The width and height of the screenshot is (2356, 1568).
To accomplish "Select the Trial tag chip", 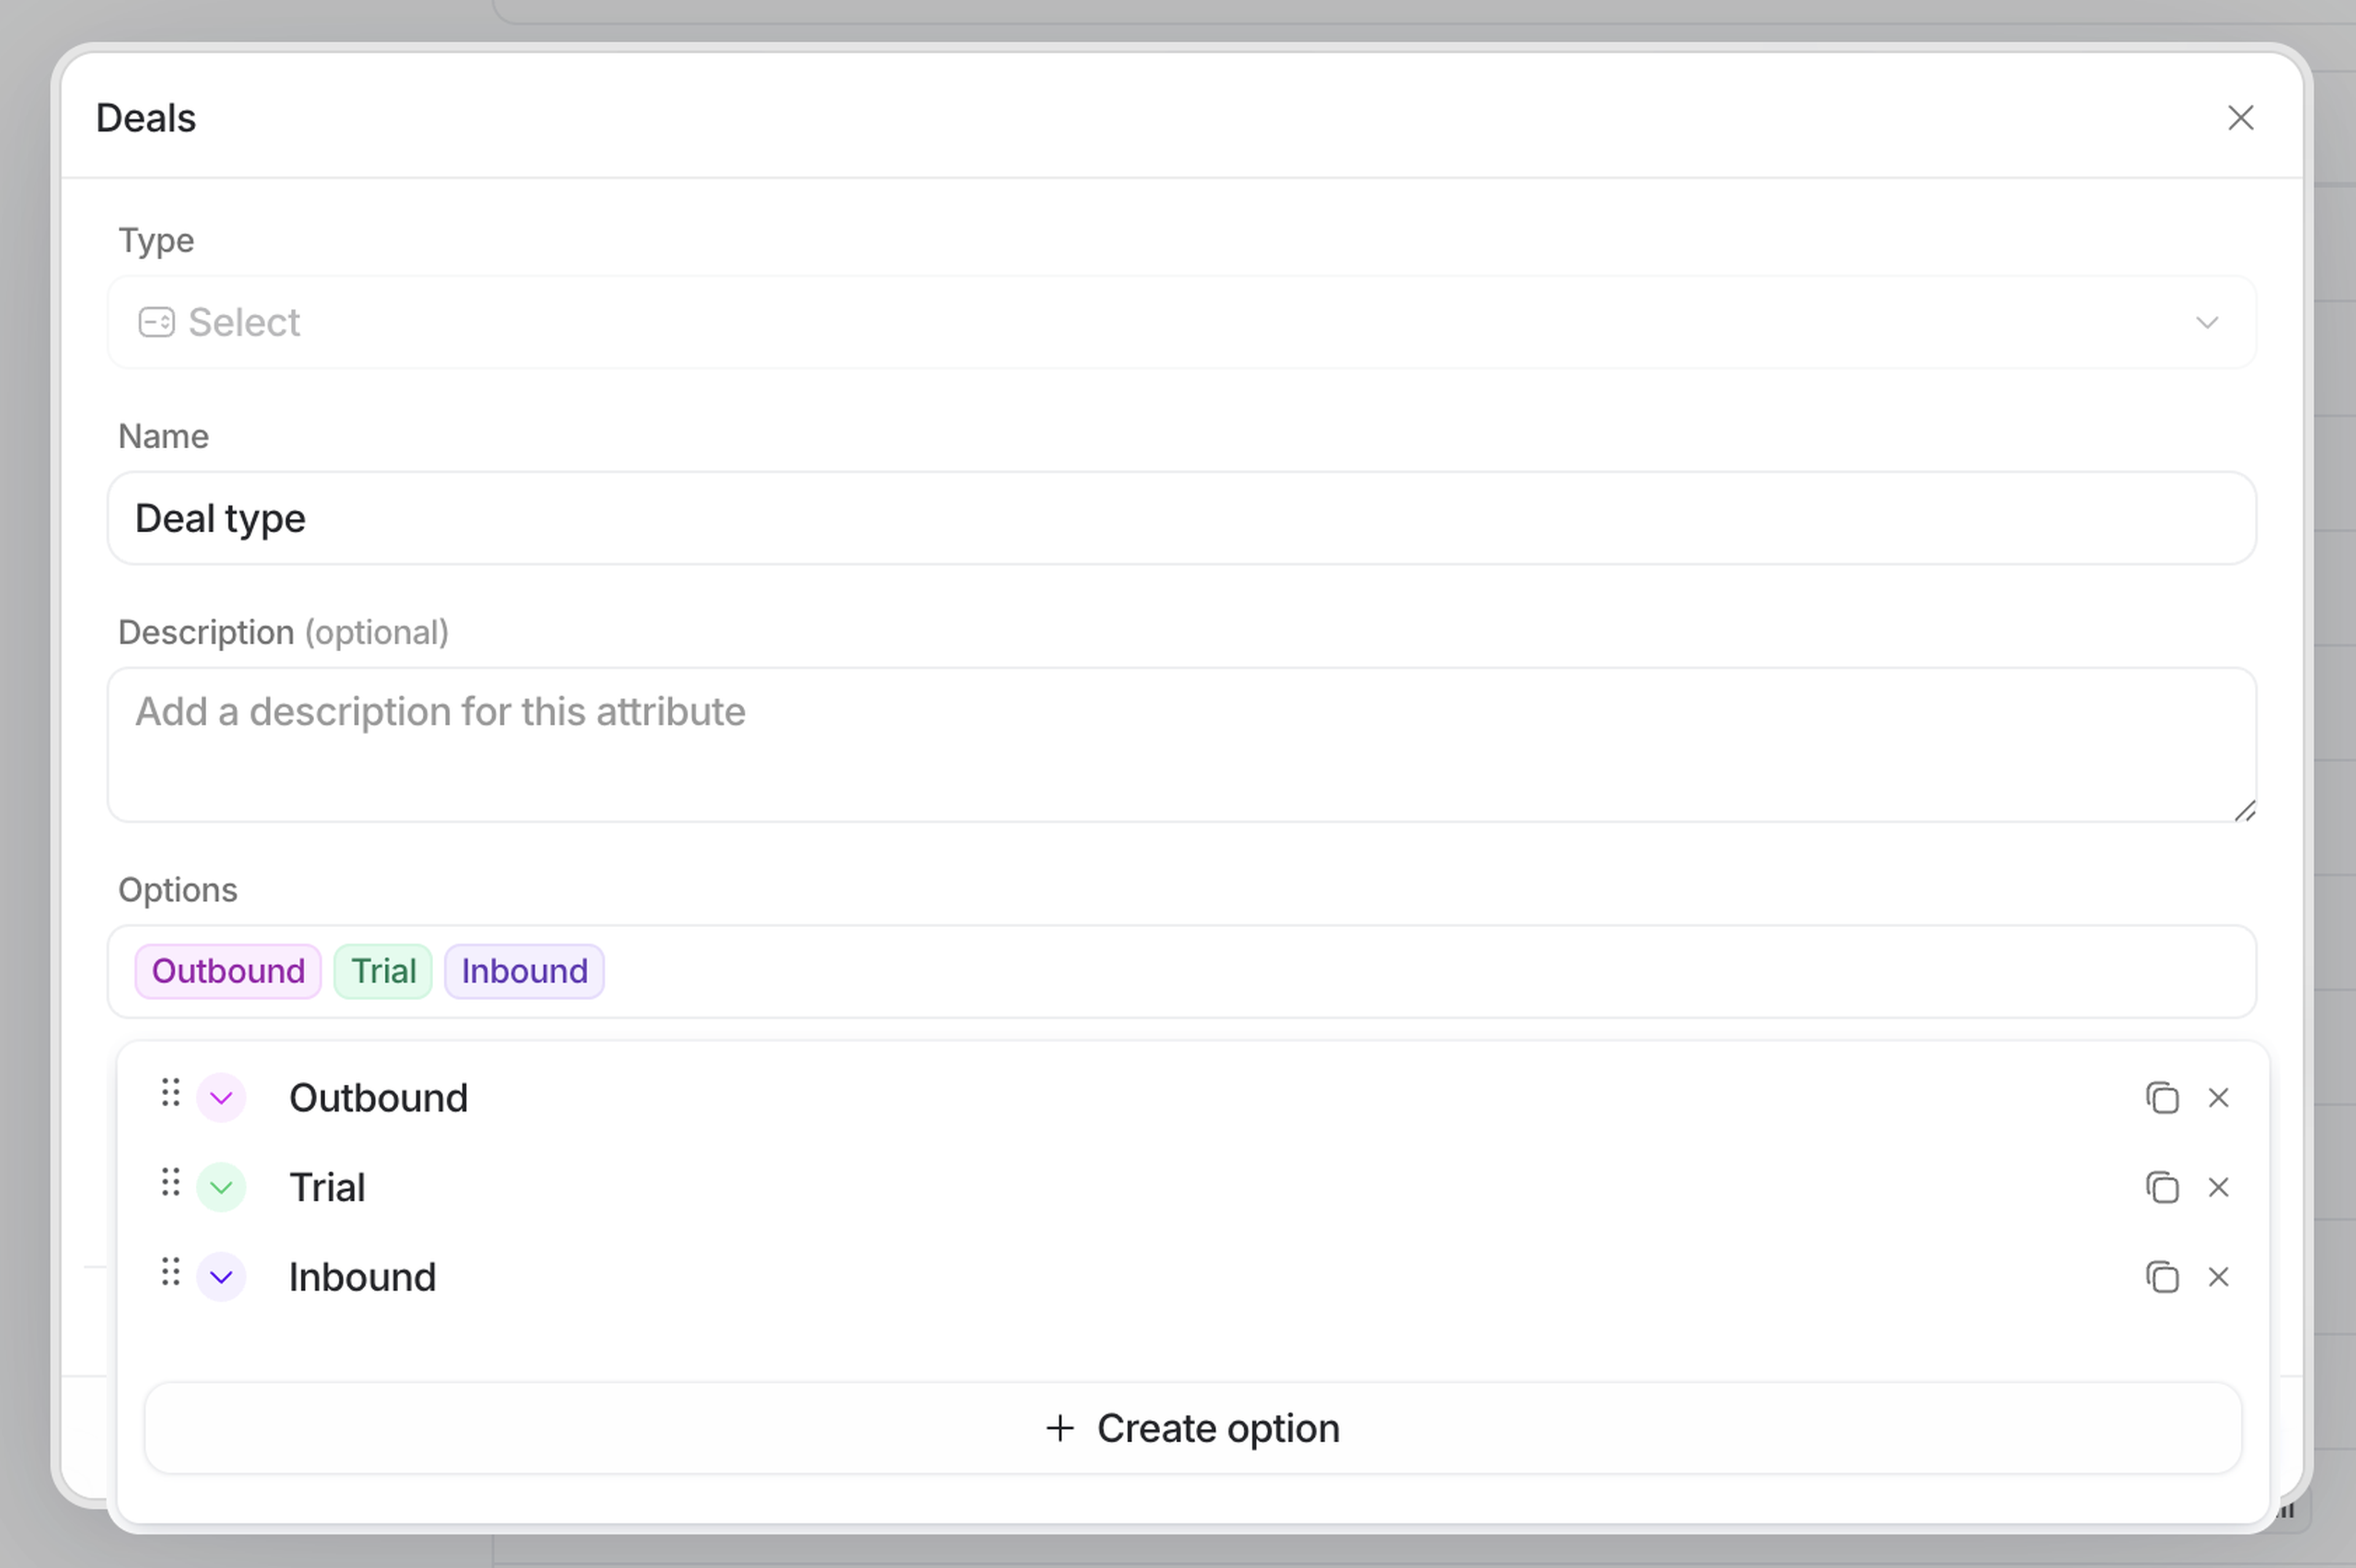I will click(x=383, y=971).
